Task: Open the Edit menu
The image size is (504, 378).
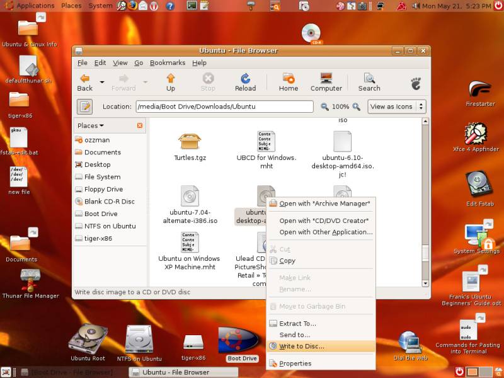Action: (100, 62)
